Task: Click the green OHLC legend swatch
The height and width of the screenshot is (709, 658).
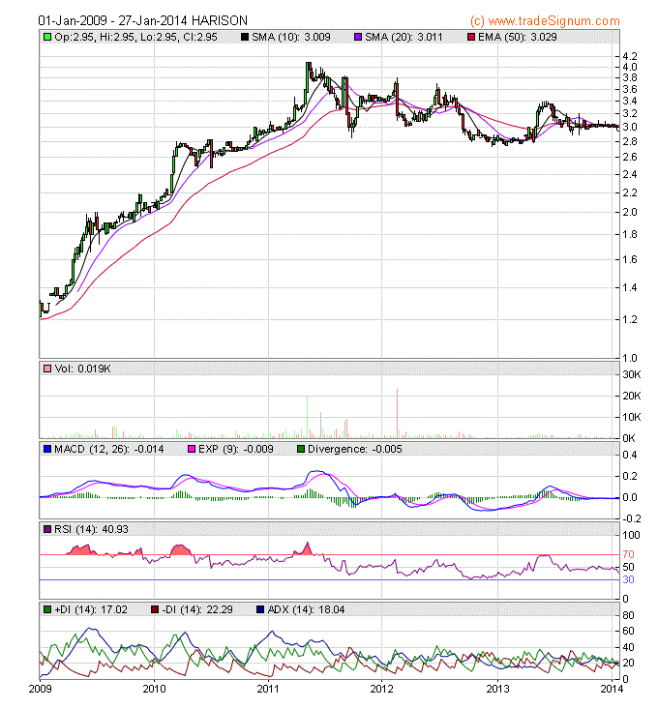Action: tap(47, 37)
